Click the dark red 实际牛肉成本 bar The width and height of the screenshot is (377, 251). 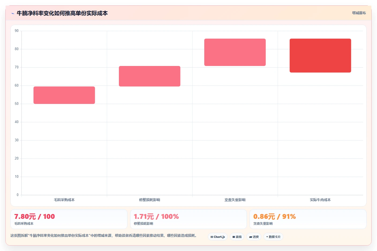coord(320,56)
